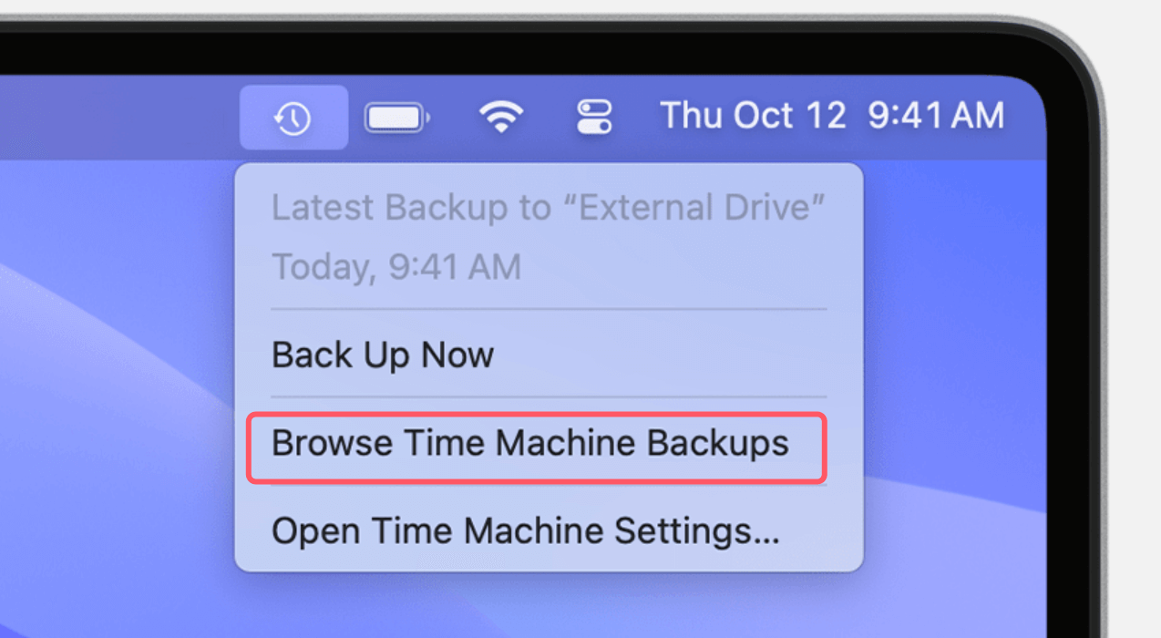Click the date Thu Oct 12
This screenshot has height=638, width=1161.
(752, 116)
